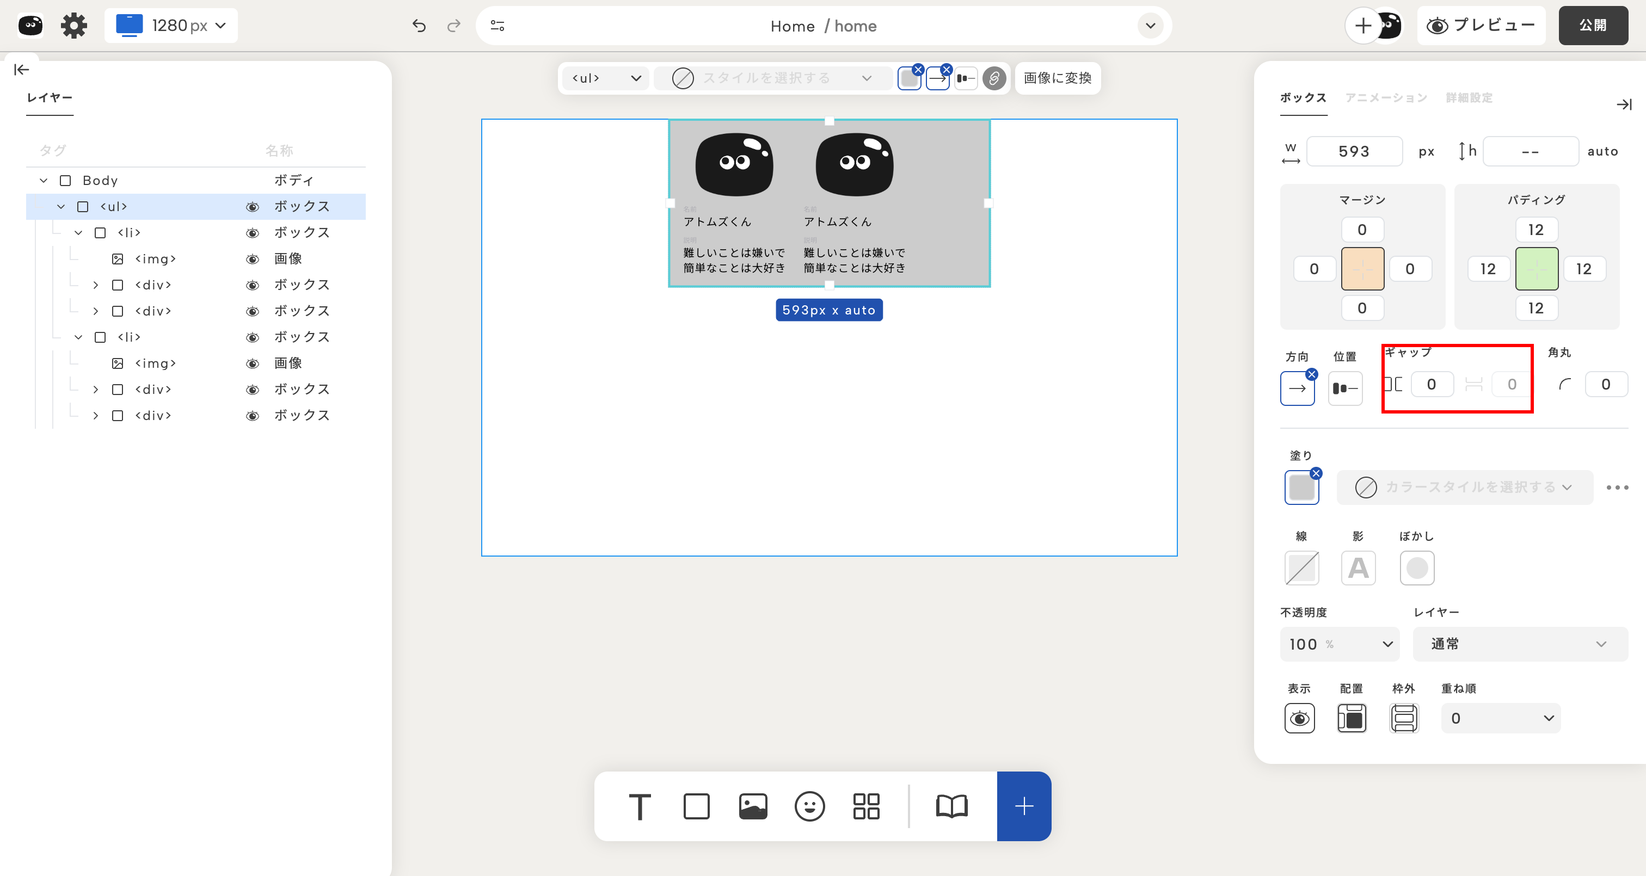
Task: Click the undo arrow
Action: point(419,26)
